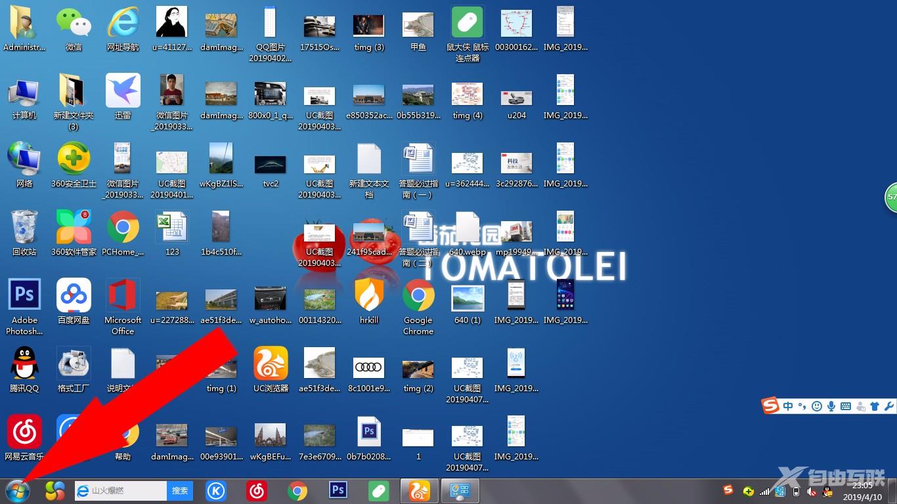The width and height of the screenshot is (897, 504).
Task: Select the 迅雷 desktop shortcut
Action: coord(123,98)
